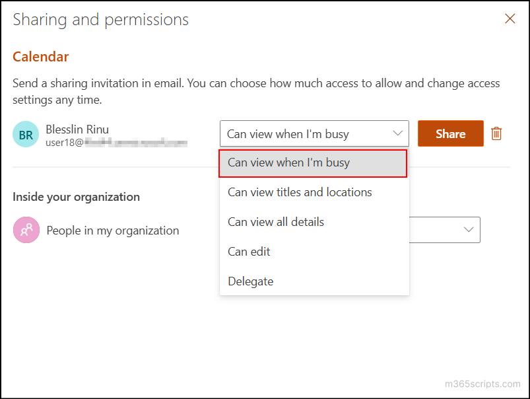Assign Delegate permission level
Screen dimensions: 530x399
point(250,281)
